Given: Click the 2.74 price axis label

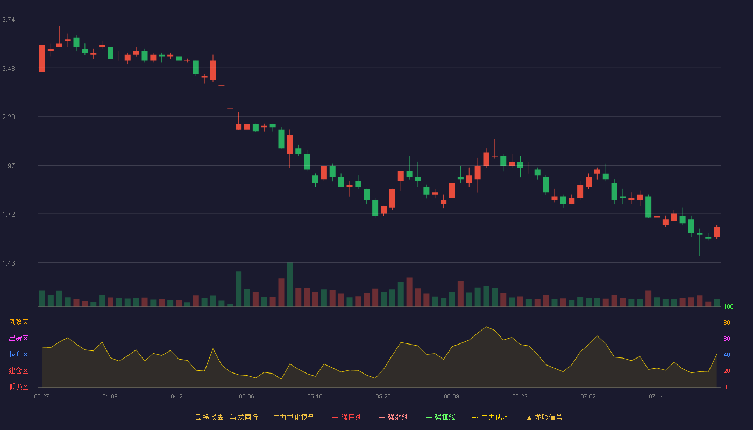Looking at the screenshot, I should (x=9, y=20).
